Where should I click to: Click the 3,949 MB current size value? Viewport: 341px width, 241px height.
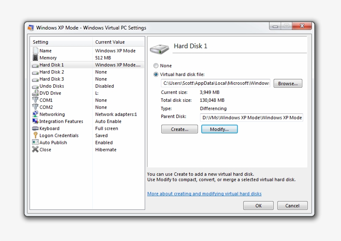(210, 92)
